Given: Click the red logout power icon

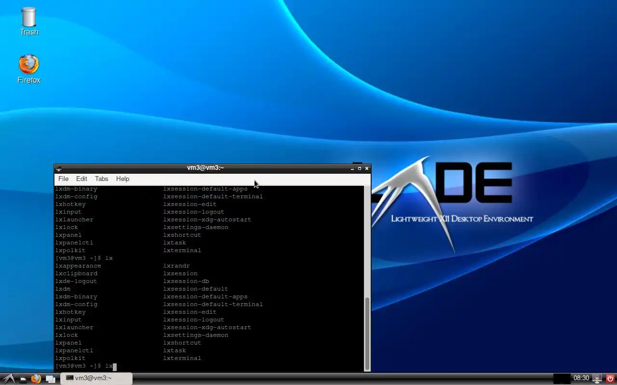Looking at the screenshot, I should pyautogui.click(x=610, y=378).
